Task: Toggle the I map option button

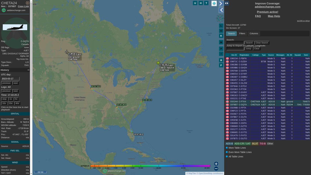Action: tap(221, 54)
